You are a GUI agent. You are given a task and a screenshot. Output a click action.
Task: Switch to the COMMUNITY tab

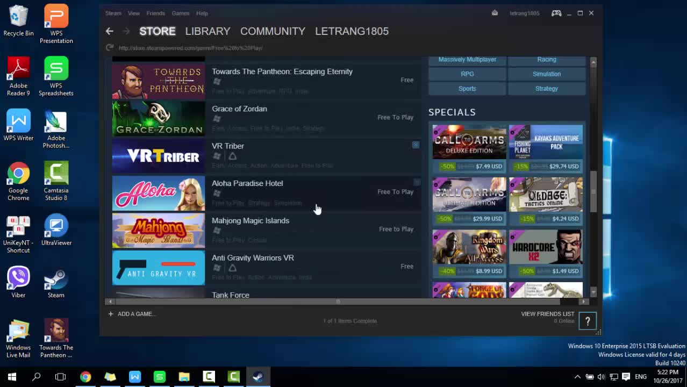[273, 31]
